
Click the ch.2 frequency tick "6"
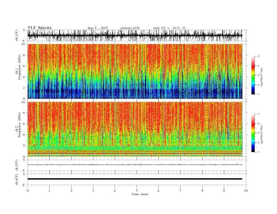[x=24, y=124]
